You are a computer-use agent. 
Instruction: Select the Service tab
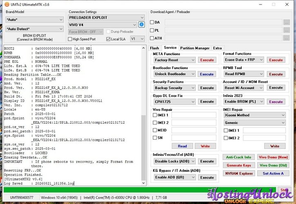[x=170, y=48]
